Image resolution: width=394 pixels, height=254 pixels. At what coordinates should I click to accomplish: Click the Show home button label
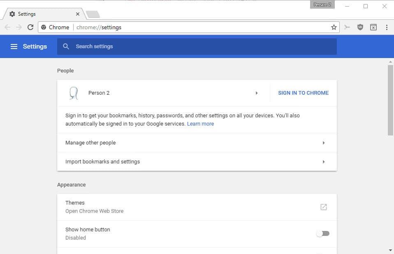click(x=88, y=229)
